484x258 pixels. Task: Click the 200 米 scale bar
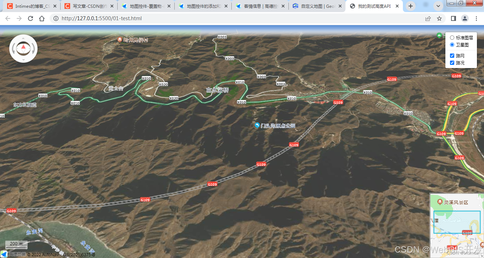tap(17, 245)
